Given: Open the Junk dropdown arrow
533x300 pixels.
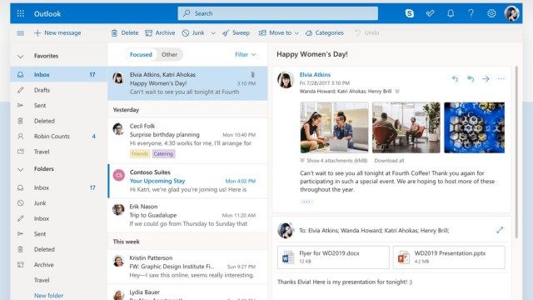Looking at the screenshot, I should pyautogui.click(x=213, y=33).
